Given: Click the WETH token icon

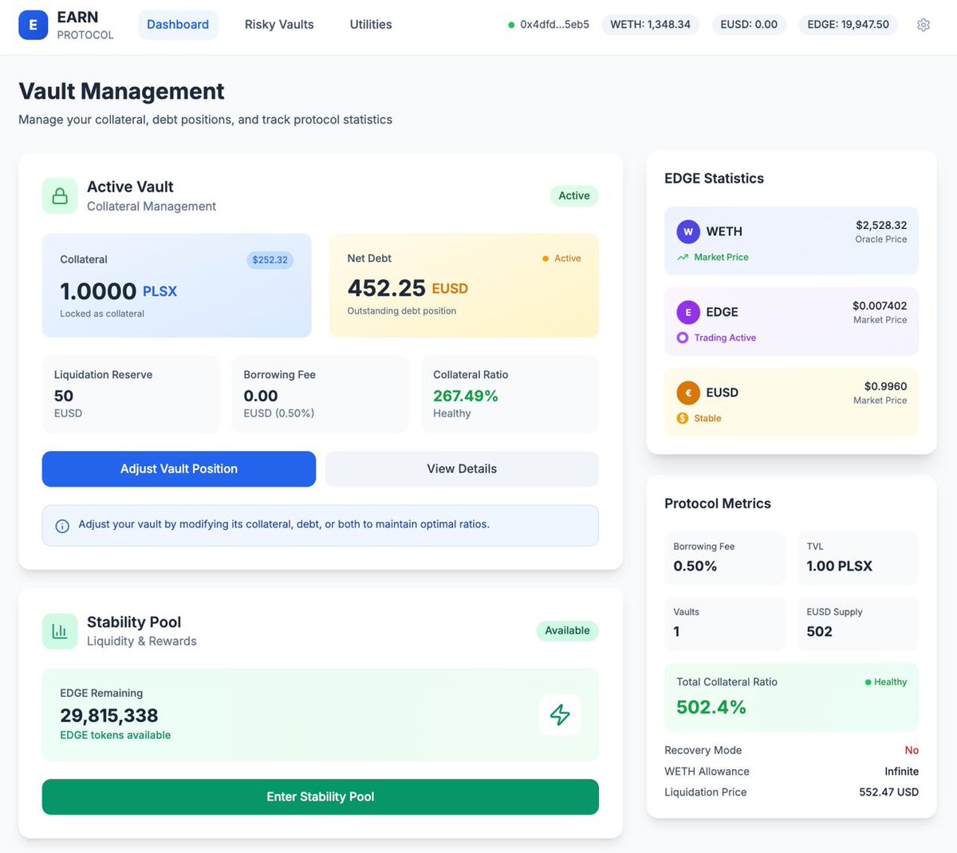Looking at the screenshot, I should click(x=688, y=231).
